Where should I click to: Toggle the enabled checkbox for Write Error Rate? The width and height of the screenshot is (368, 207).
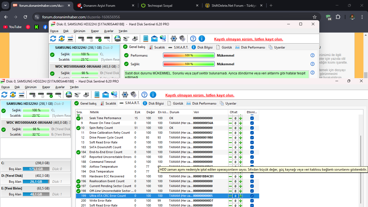point(252,201)
